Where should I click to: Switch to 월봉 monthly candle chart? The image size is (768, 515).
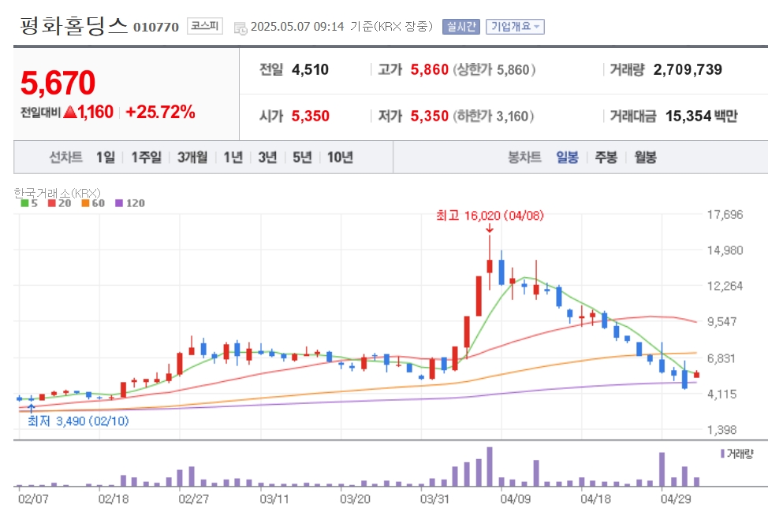click(x=645, y=157)
